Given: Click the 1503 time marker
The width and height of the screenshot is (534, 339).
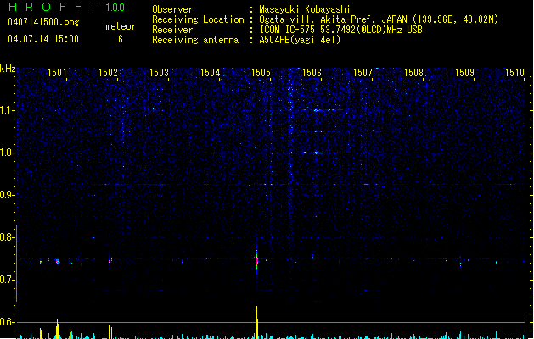Looking at the screenshot, I should [x=159, y=73].
